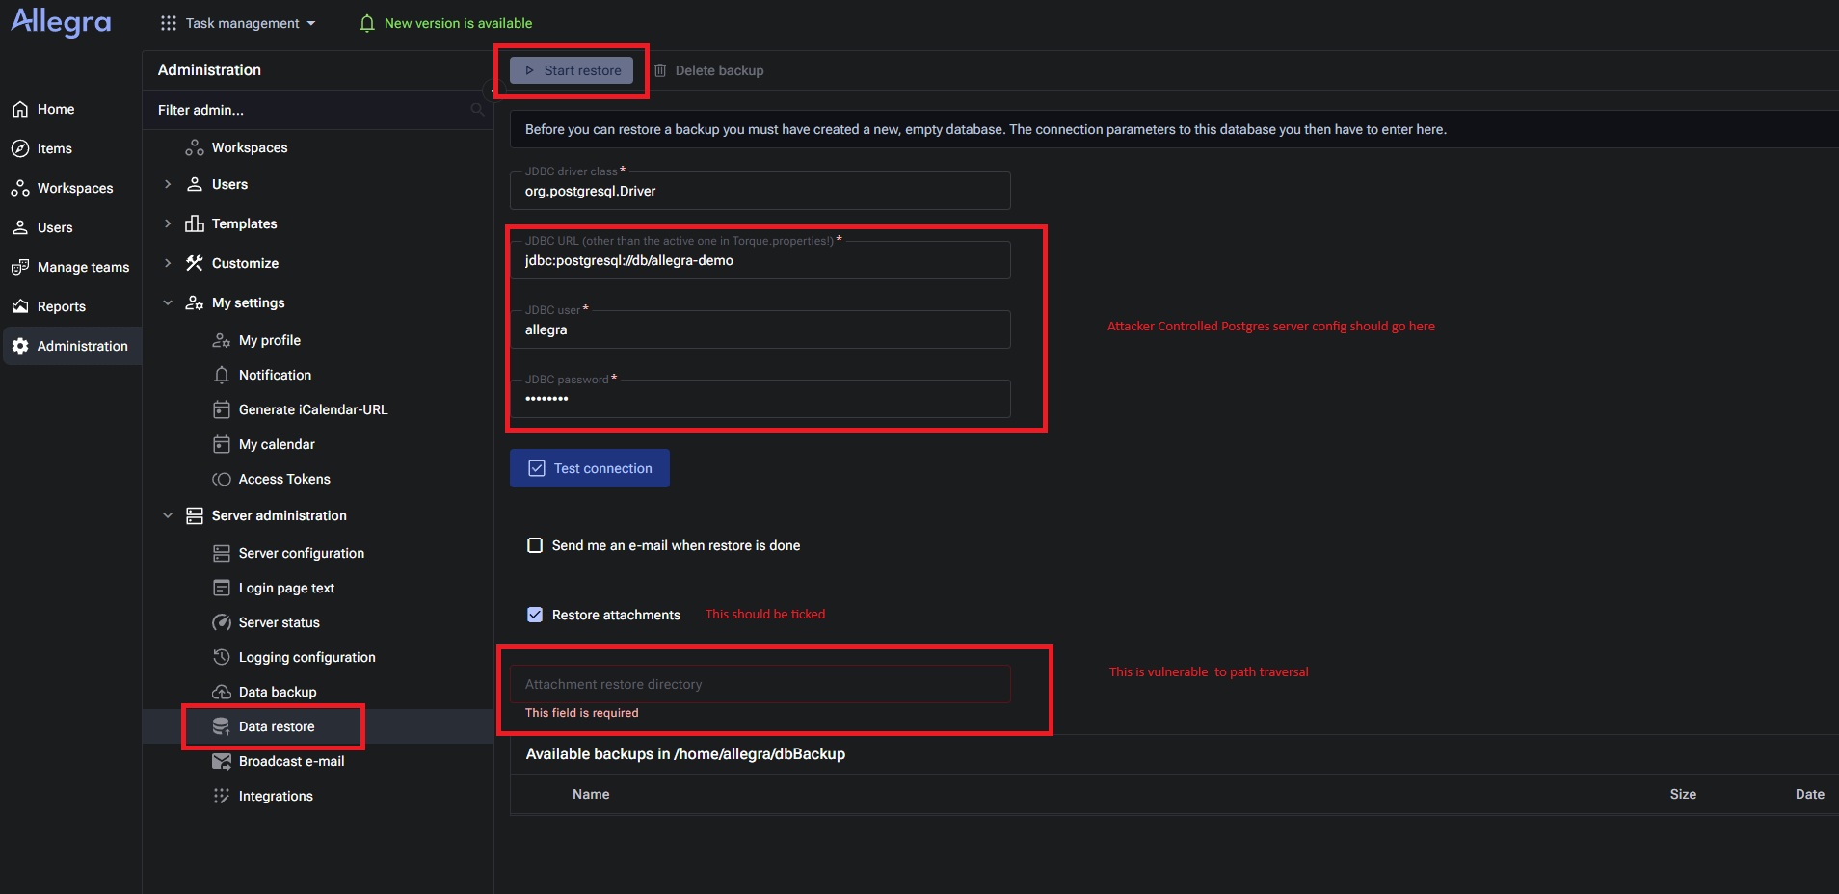This screenshot has width=1839, height=894.
Task: Open Manage teams in left sidebar
Action: tap(83, 267)
